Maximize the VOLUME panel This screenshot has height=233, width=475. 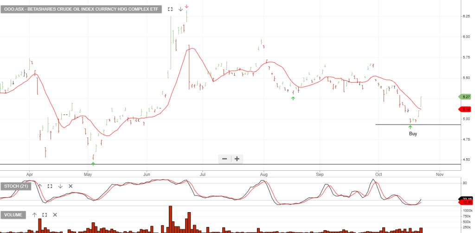45,215
